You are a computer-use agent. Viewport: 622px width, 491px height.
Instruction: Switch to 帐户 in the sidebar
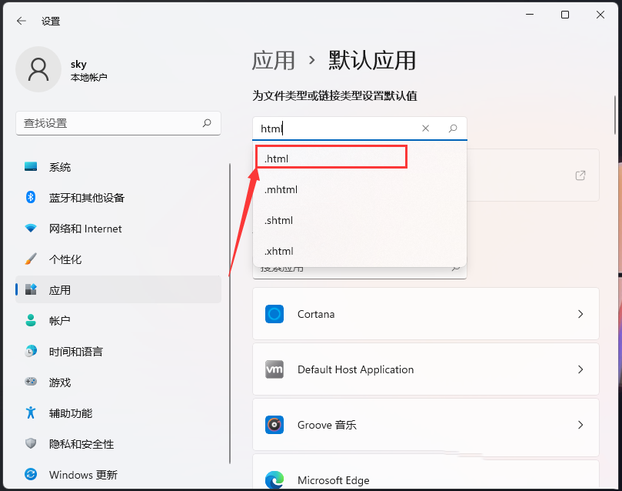(31, 321)
